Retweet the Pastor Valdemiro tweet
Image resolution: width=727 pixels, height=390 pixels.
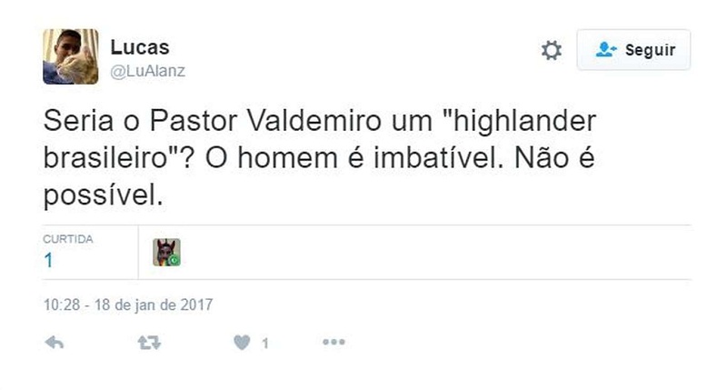149,343
